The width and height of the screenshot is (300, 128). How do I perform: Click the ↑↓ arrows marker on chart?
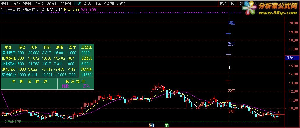pyautogui.click(x=231, y=68)
